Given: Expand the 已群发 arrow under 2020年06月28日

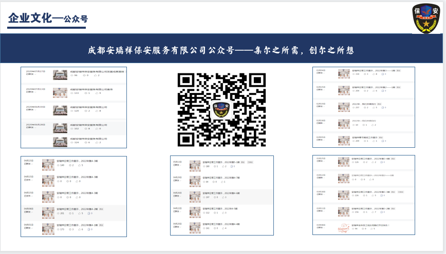Looking at the screenshot, I should tap(35, 128).
